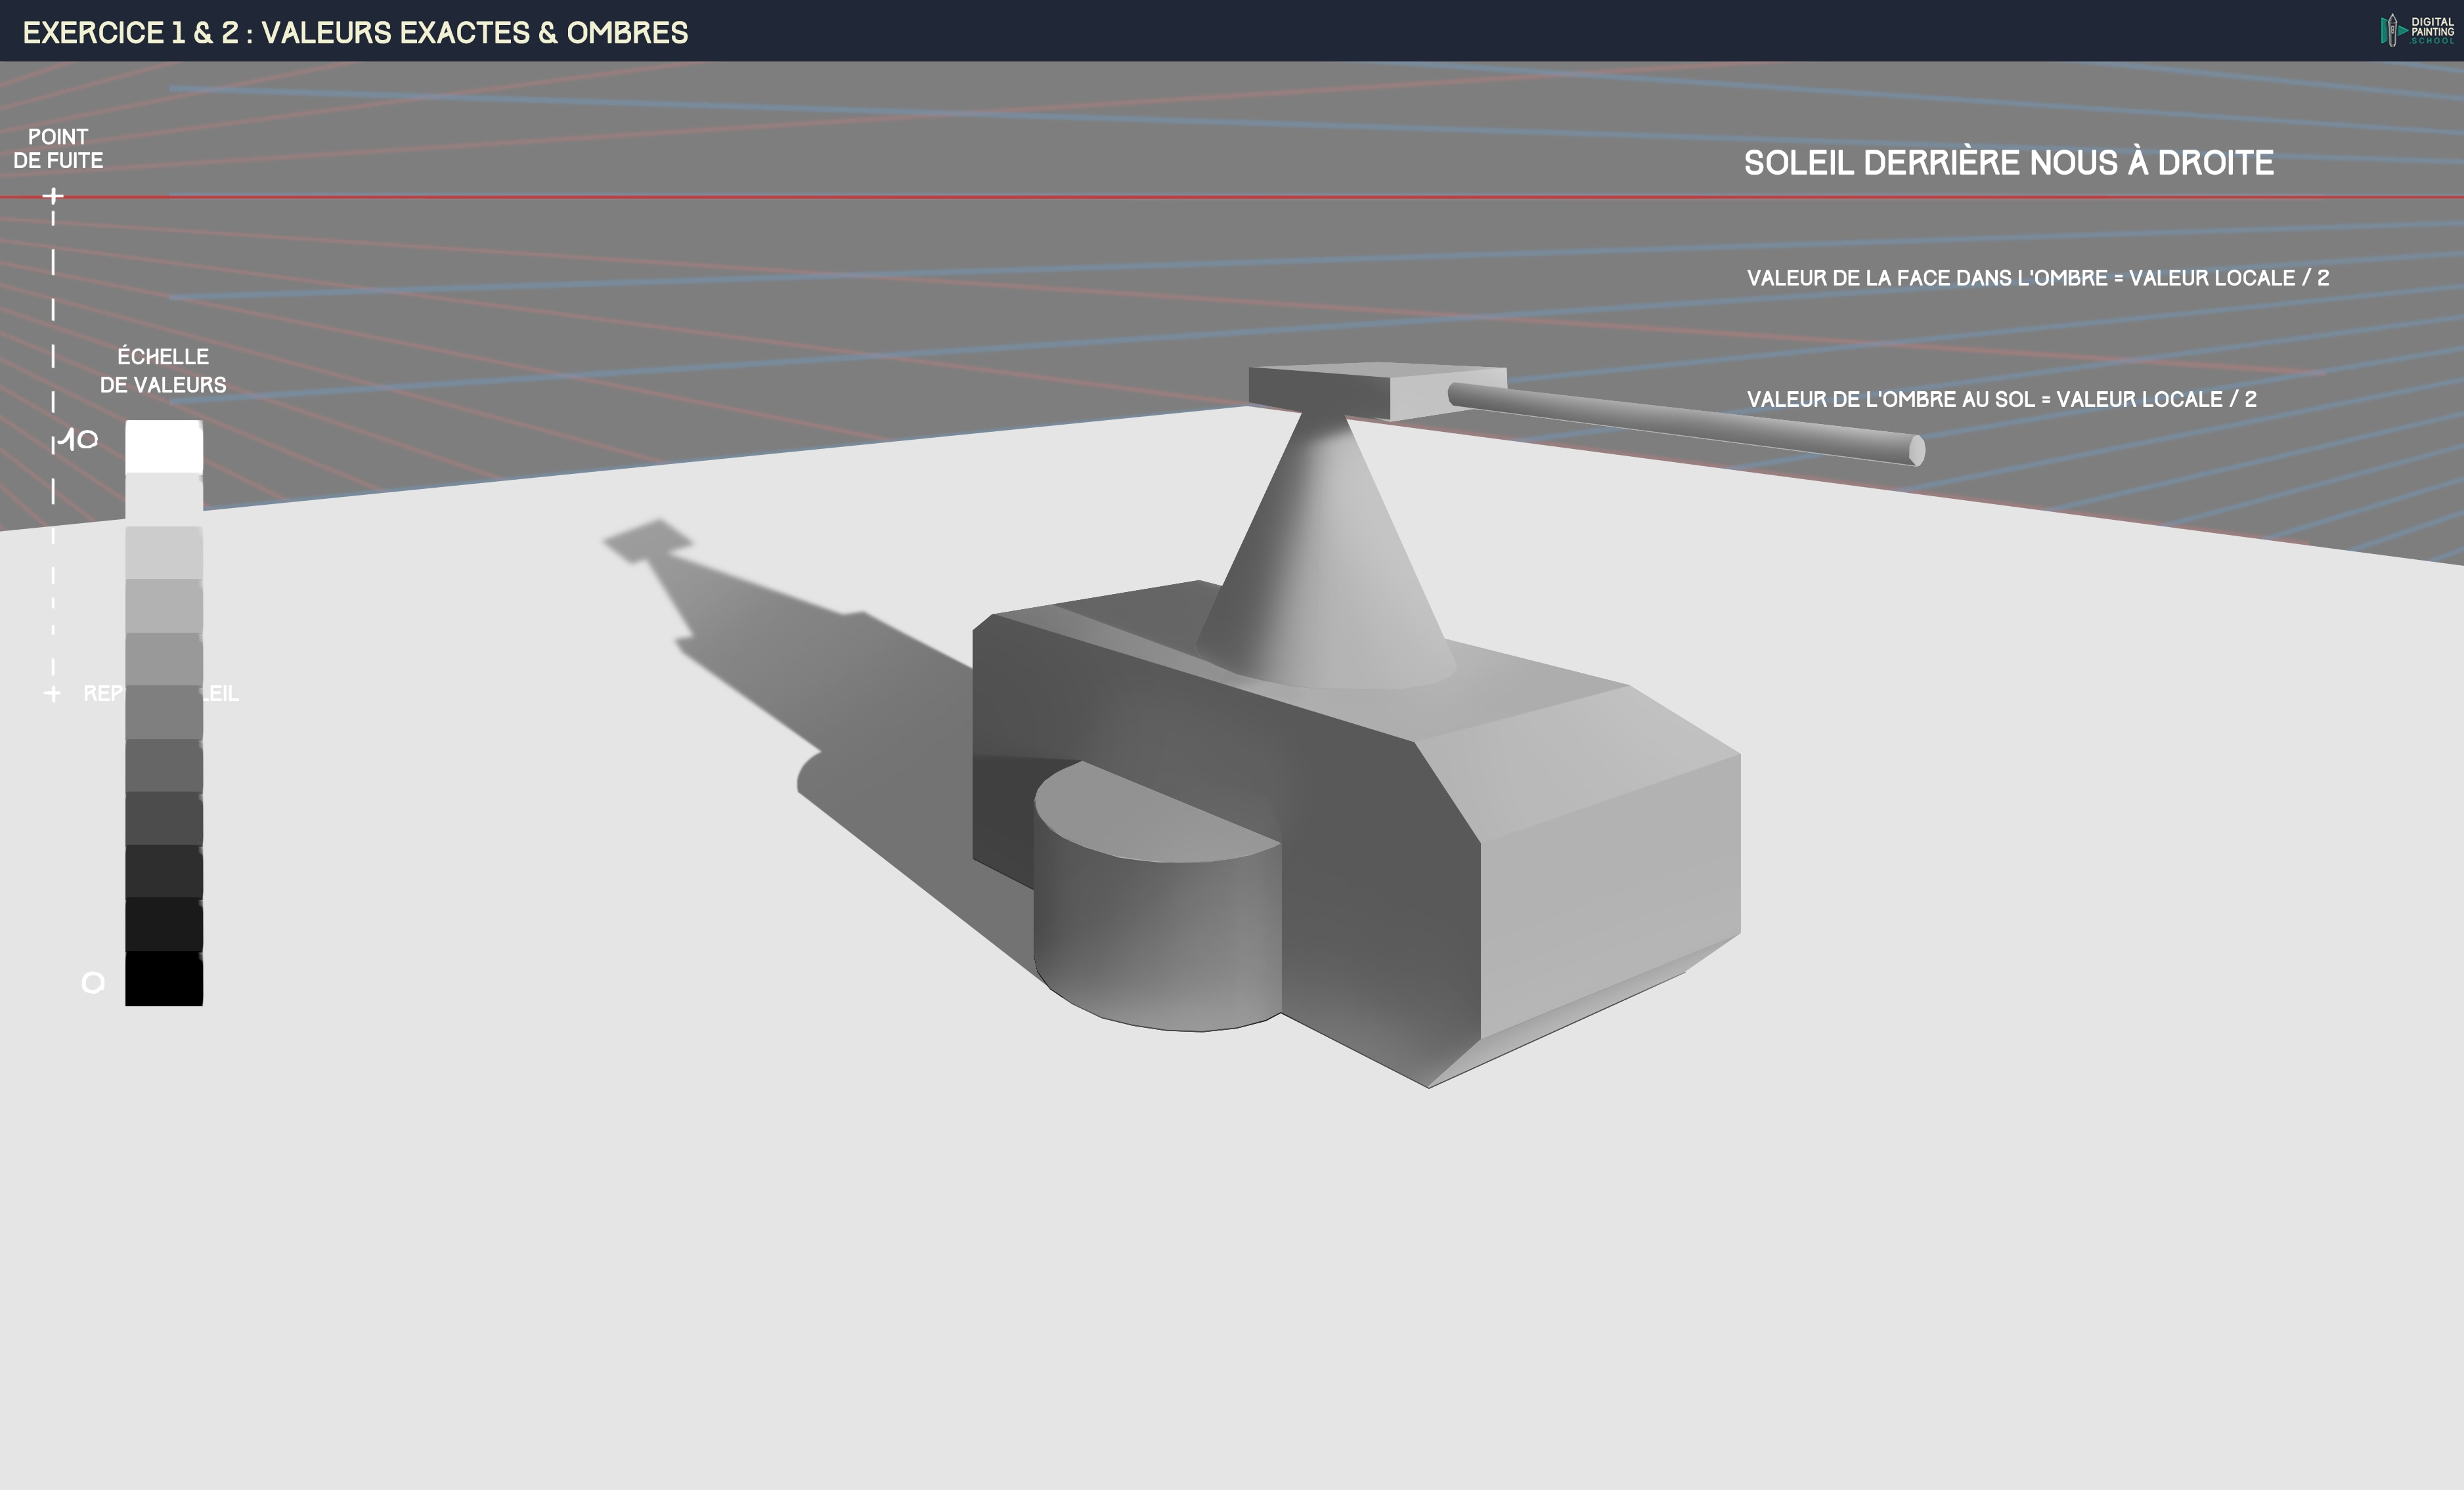Click the 'VALEUR DE L'OMBRE AU SOL' line
2464x1490 pixels.
point(2001,400)
